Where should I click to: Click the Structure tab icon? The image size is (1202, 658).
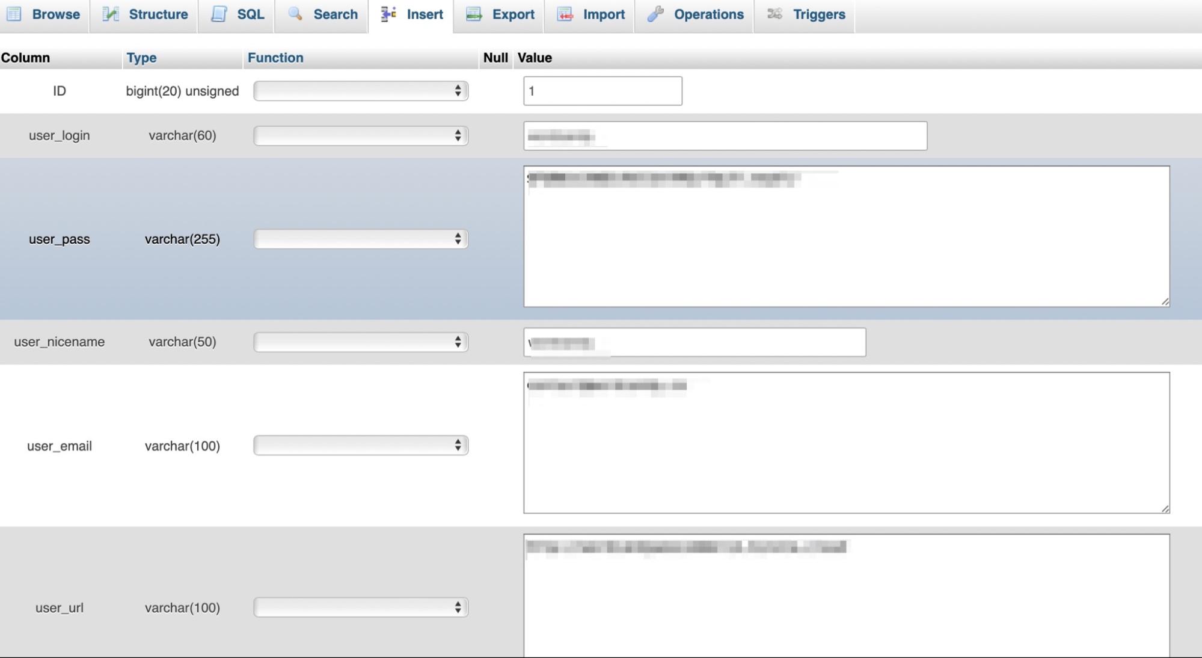click(x=109, y=13)
